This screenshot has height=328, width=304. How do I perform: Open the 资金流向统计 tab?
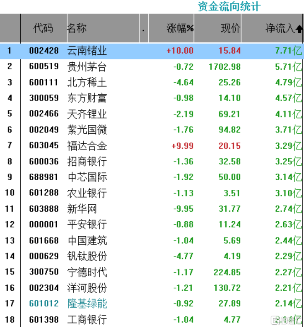(x=229, y=7)
